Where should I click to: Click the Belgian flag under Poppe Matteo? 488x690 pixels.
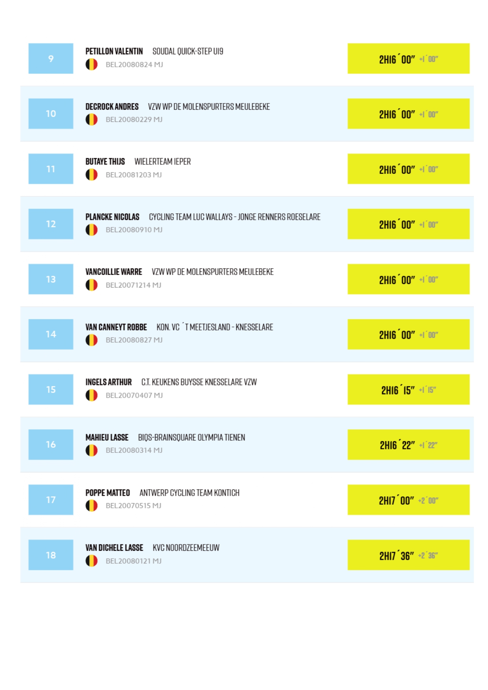pyautogui.click(x=91, y=506)
